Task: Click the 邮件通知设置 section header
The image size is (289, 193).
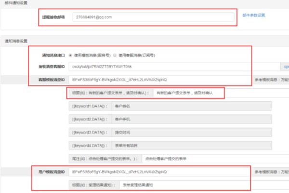Action: (x=16, y=3)
